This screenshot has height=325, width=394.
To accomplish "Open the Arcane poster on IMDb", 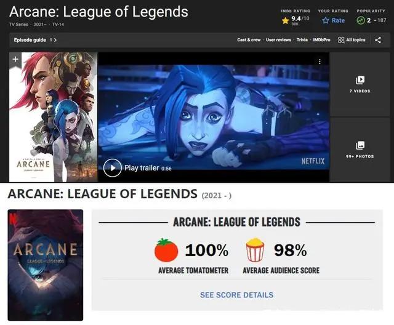I will pos(54,117).
